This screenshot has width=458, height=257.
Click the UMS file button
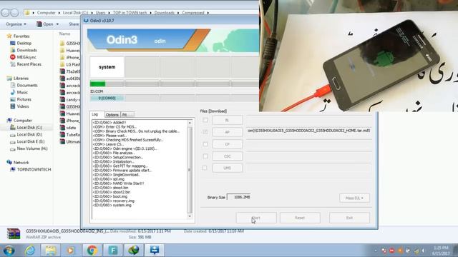(228, 168)
